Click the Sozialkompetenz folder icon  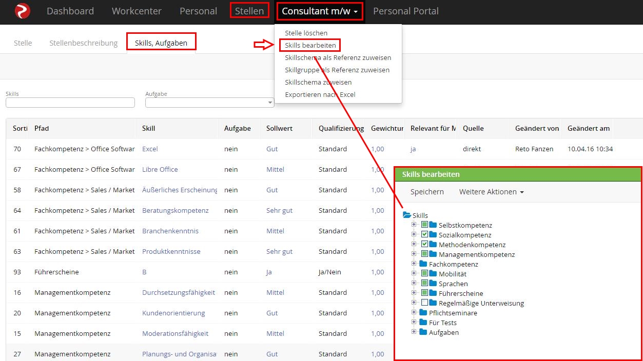433,235
